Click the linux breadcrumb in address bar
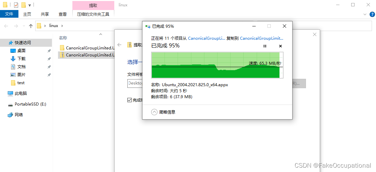 click(54, 26)
